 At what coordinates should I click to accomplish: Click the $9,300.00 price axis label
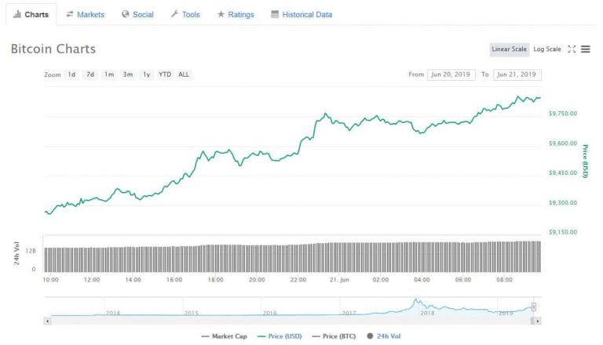[563, 202]
